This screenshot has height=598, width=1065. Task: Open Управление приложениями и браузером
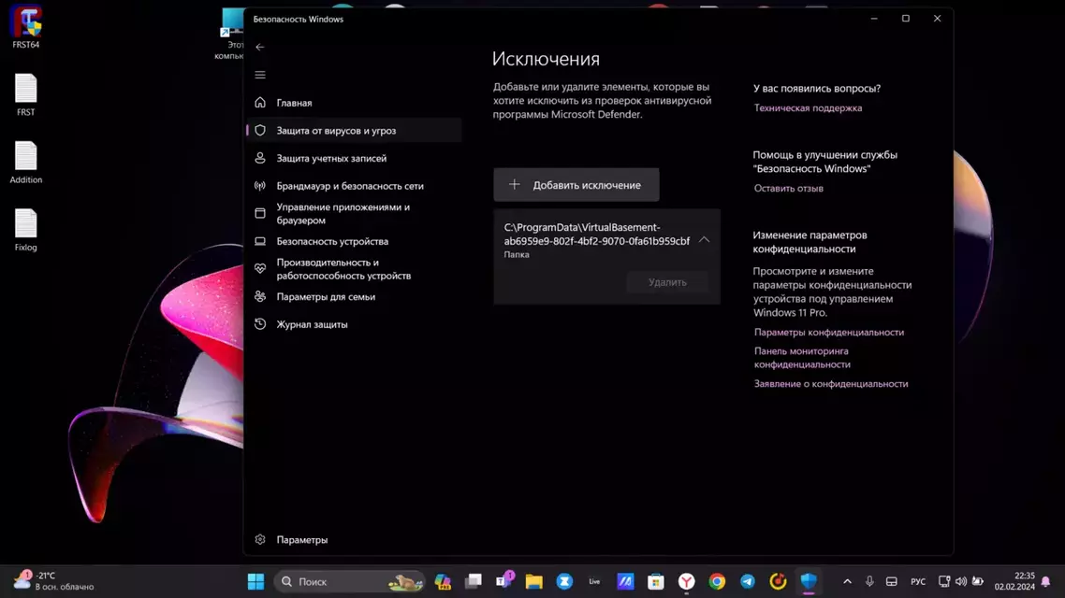(355, 214)
